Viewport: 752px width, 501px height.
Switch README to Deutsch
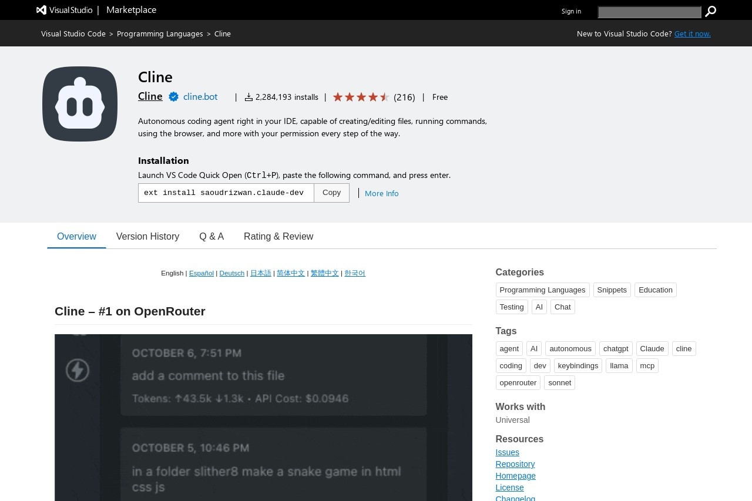click(x=232, y=273)
